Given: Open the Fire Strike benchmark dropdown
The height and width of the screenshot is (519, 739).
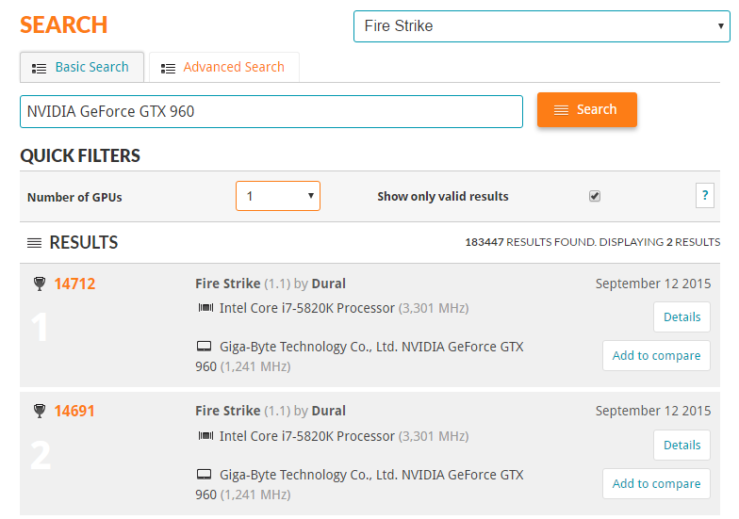Looking at the screenshot, I should pos(541,26).
